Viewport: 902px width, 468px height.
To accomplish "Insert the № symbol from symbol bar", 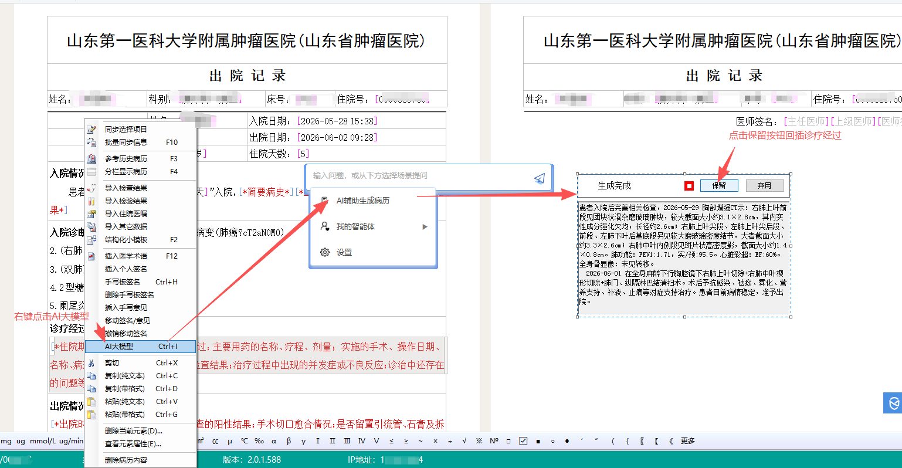I will [x=494, y=441].
